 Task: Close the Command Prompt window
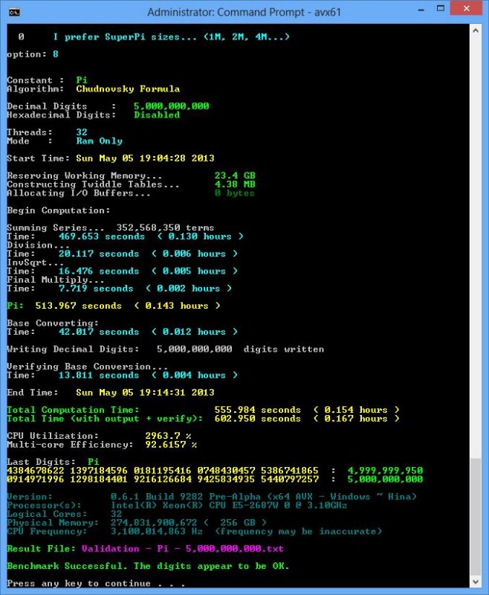466,8
